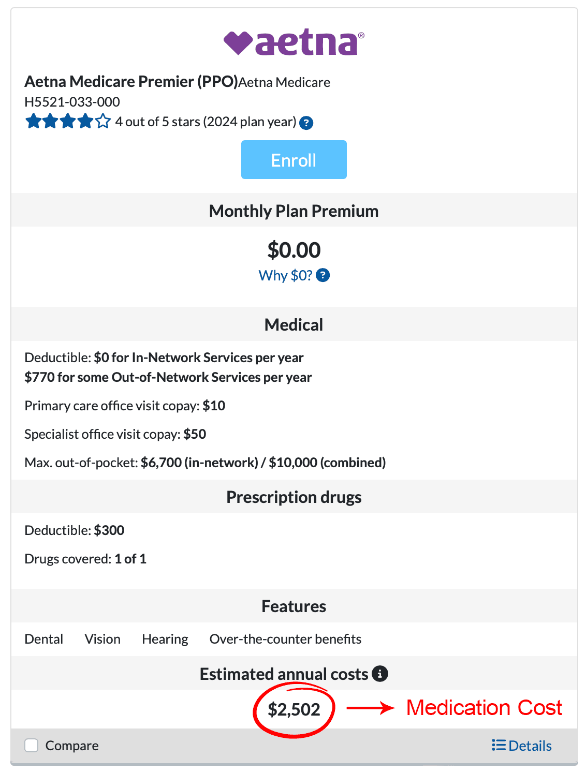Click the Hearing feature label
This screenshot has height=773, width=586.
pyautogui.click(x=165, y=640)
